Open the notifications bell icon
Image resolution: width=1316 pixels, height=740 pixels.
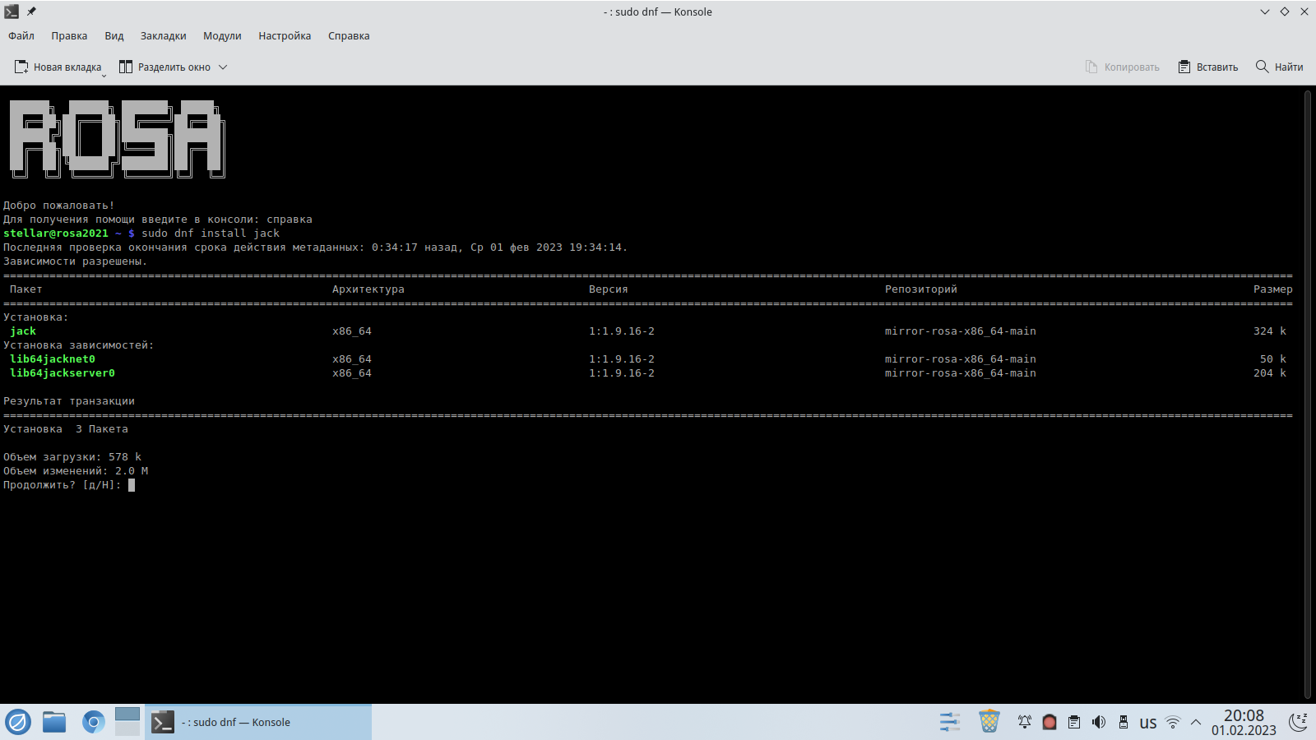click(1025, 722)
